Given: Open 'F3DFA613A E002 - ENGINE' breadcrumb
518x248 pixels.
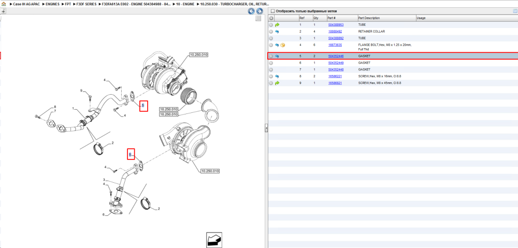Looking at the screenshot, I should [x=136, y=4].
